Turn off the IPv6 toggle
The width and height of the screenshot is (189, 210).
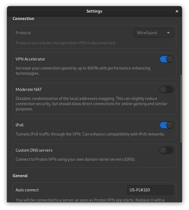(x=166, y=125)
